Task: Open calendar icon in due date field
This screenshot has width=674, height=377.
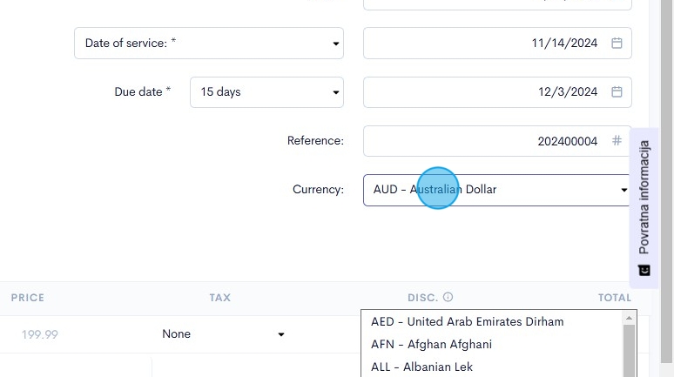Action: [617, 91]
